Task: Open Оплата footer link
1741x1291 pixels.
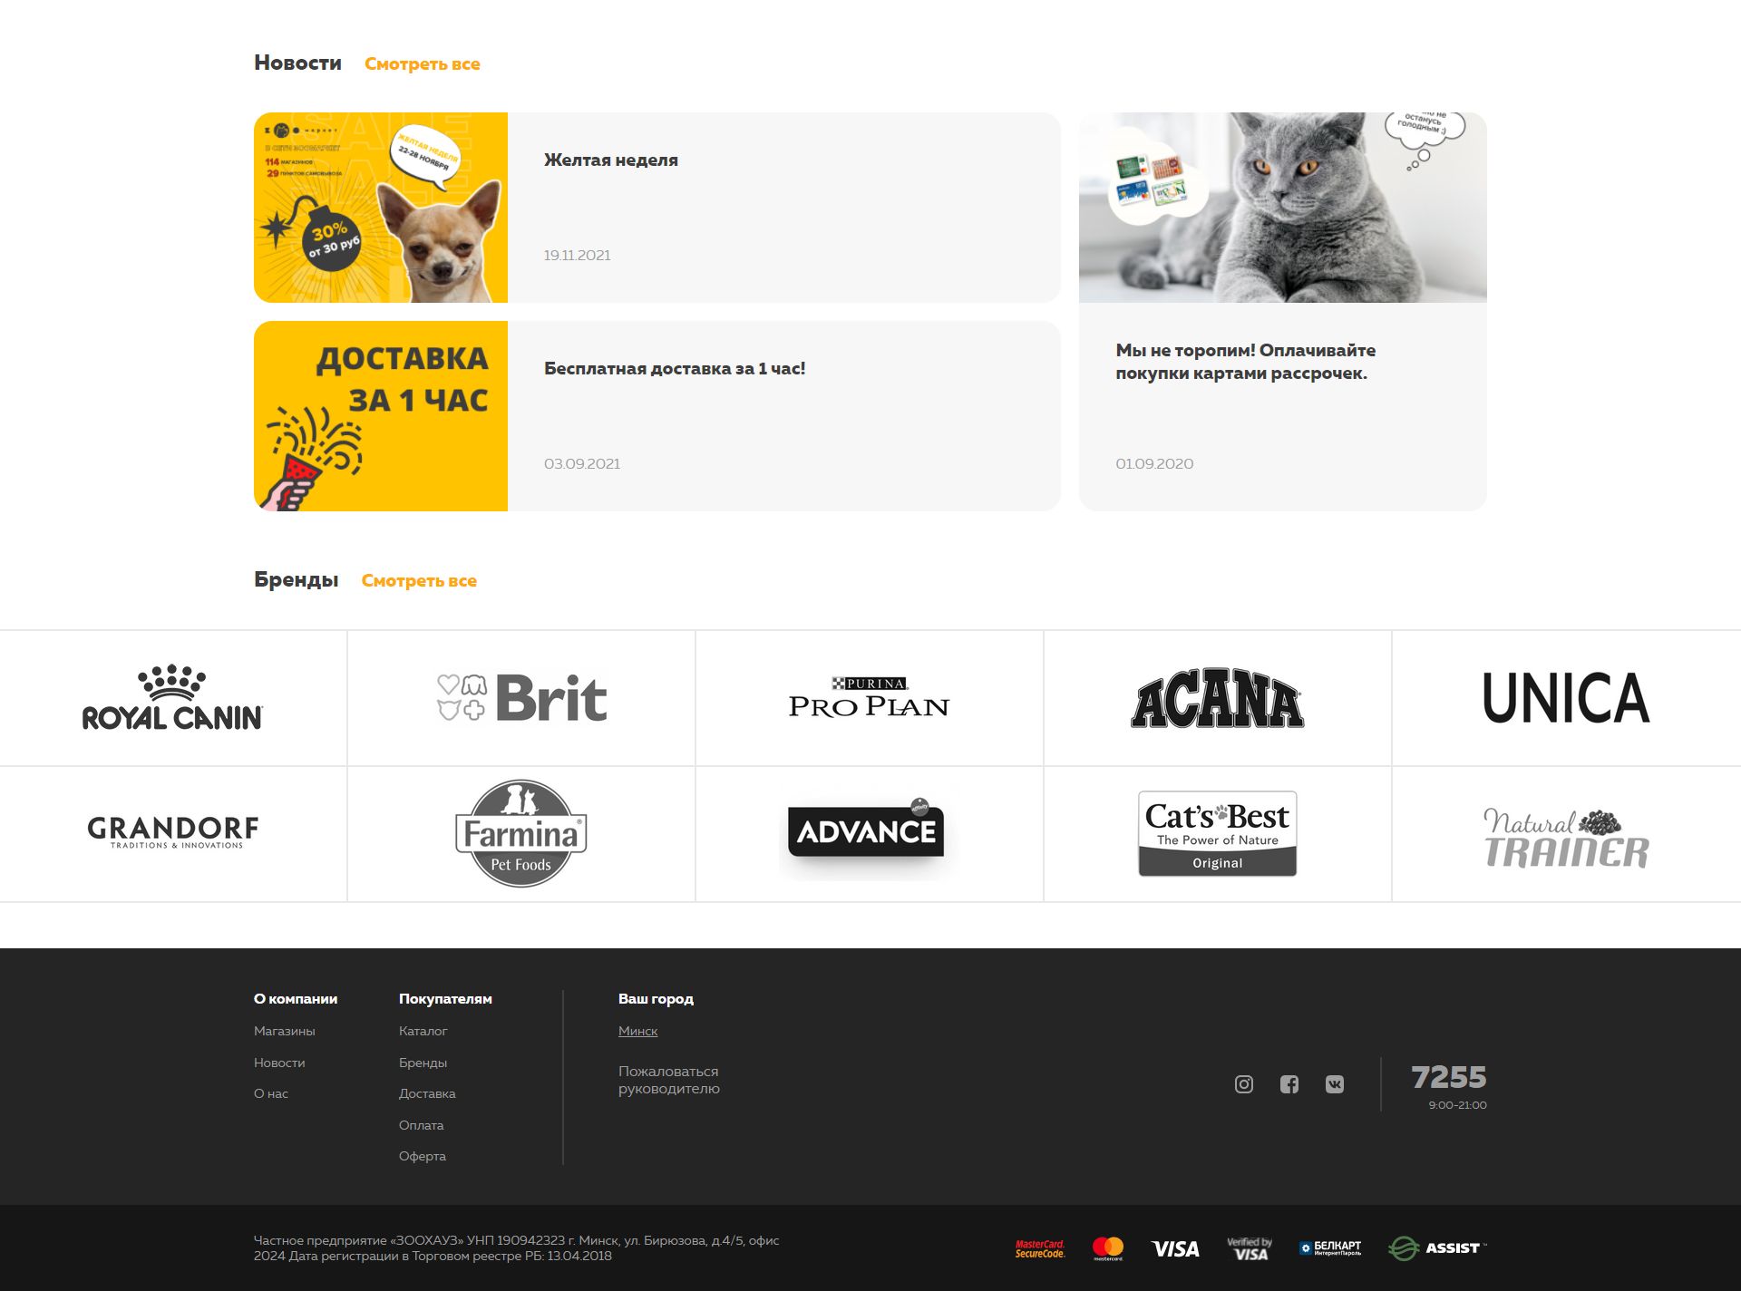Action: pos(422,1125)
